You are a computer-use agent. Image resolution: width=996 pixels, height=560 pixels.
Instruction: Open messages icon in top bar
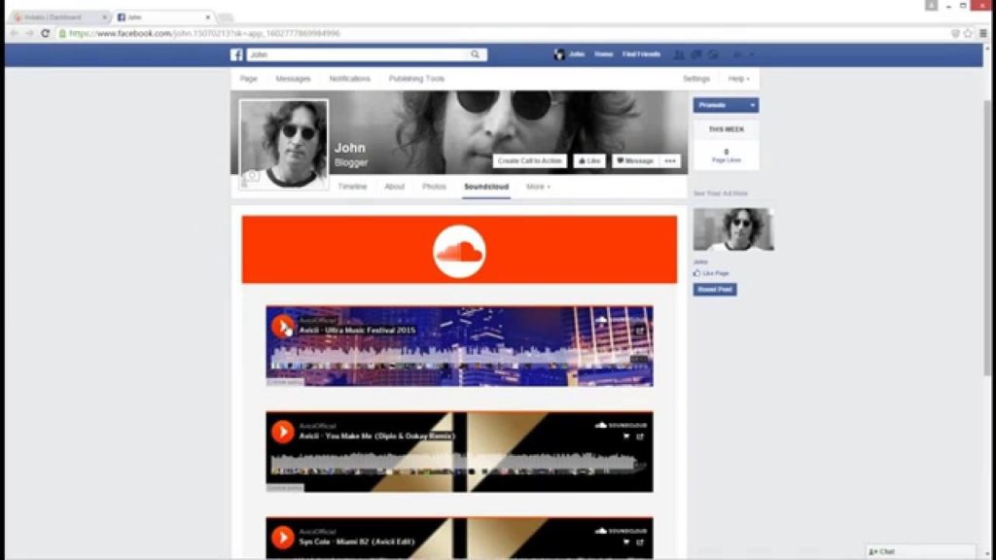696,55
